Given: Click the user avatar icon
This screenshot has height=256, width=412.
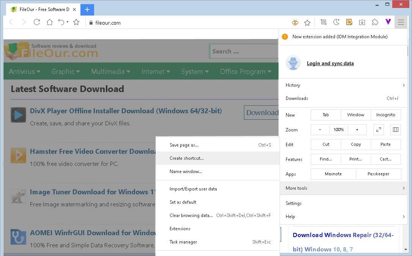Looking at the screenshot, I should tap(293, 63).
